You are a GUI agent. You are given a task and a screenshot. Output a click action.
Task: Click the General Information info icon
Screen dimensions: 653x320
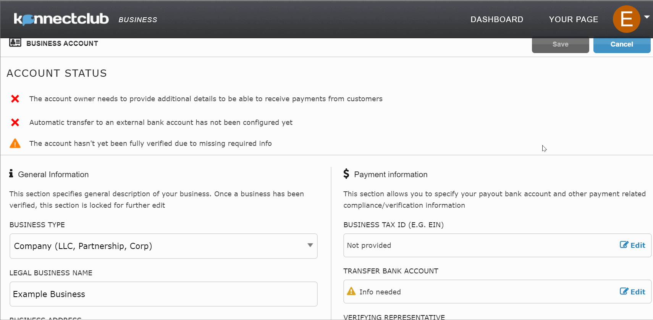pos(11,174)
